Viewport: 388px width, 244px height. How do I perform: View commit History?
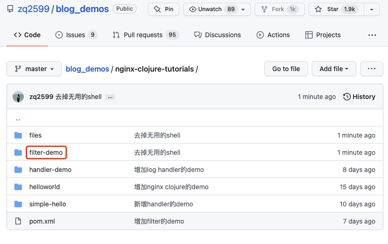point(359,97)
